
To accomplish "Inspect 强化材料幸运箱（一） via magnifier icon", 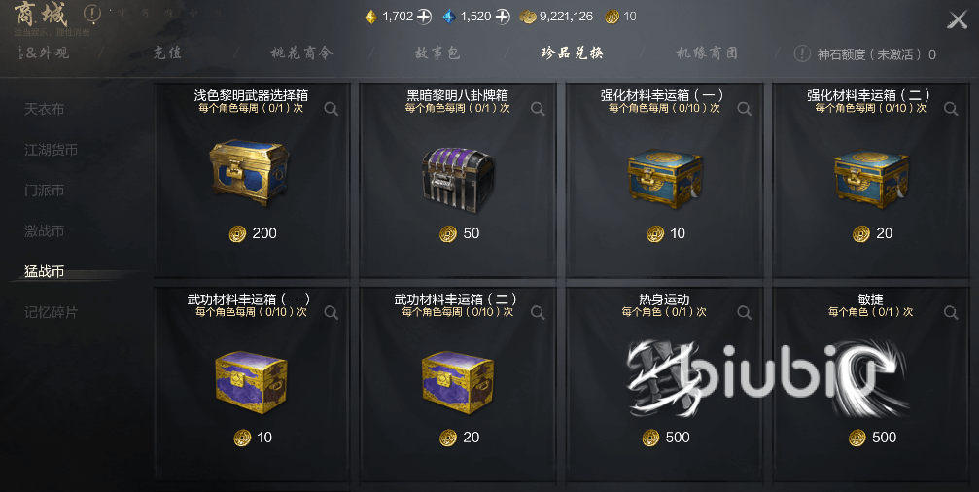I will coord(744,109).
